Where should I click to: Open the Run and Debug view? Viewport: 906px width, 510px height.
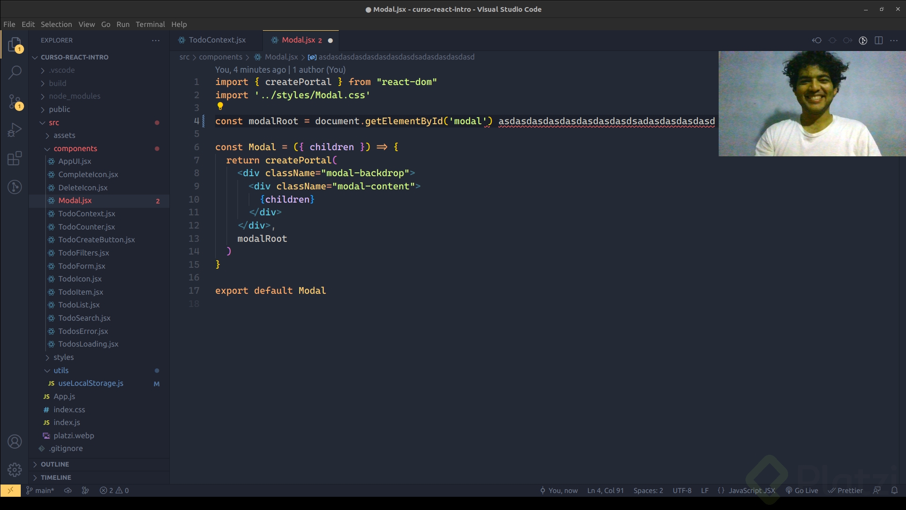(x=15, y=130)
